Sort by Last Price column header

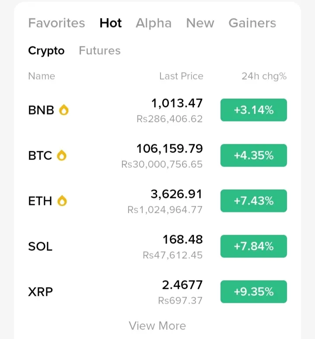[x=181, y=76]
